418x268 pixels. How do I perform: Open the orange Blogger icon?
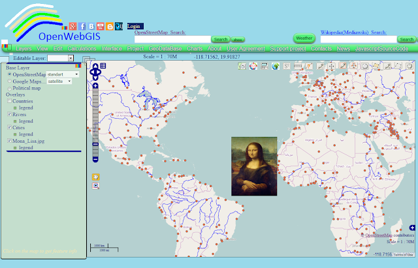tap(110, 26)
